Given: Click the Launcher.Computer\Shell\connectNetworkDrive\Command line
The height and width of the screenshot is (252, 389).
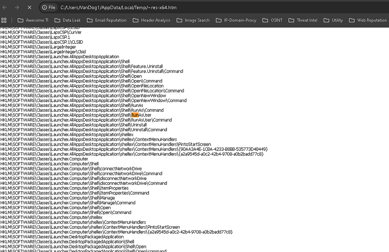Looking at the screenshot, I should [x=81, y=174].
